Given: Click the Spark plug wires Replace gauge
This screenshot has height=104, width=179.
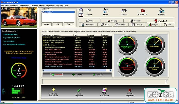Looking at the screenshot, I should click(x=155, y=66).
